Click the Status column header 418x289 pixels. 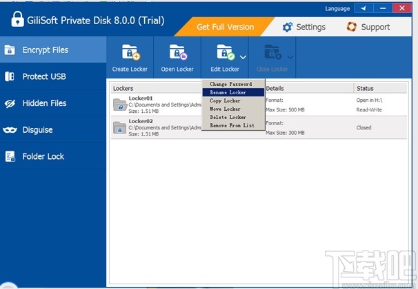pos(381,88)
